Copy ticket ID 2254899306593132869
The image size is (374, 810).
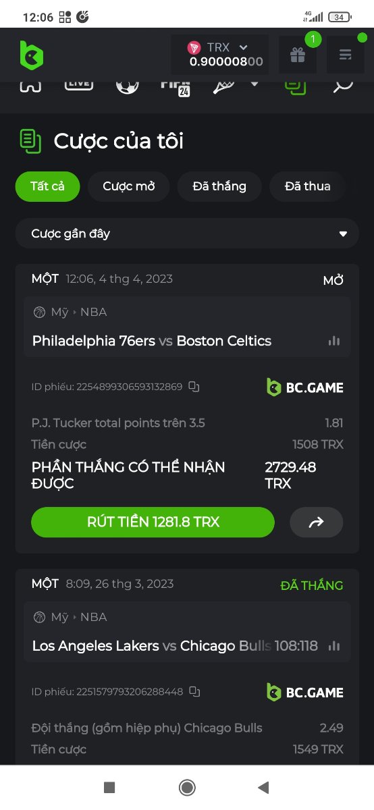pyautogui.click(x=194, y=387)
